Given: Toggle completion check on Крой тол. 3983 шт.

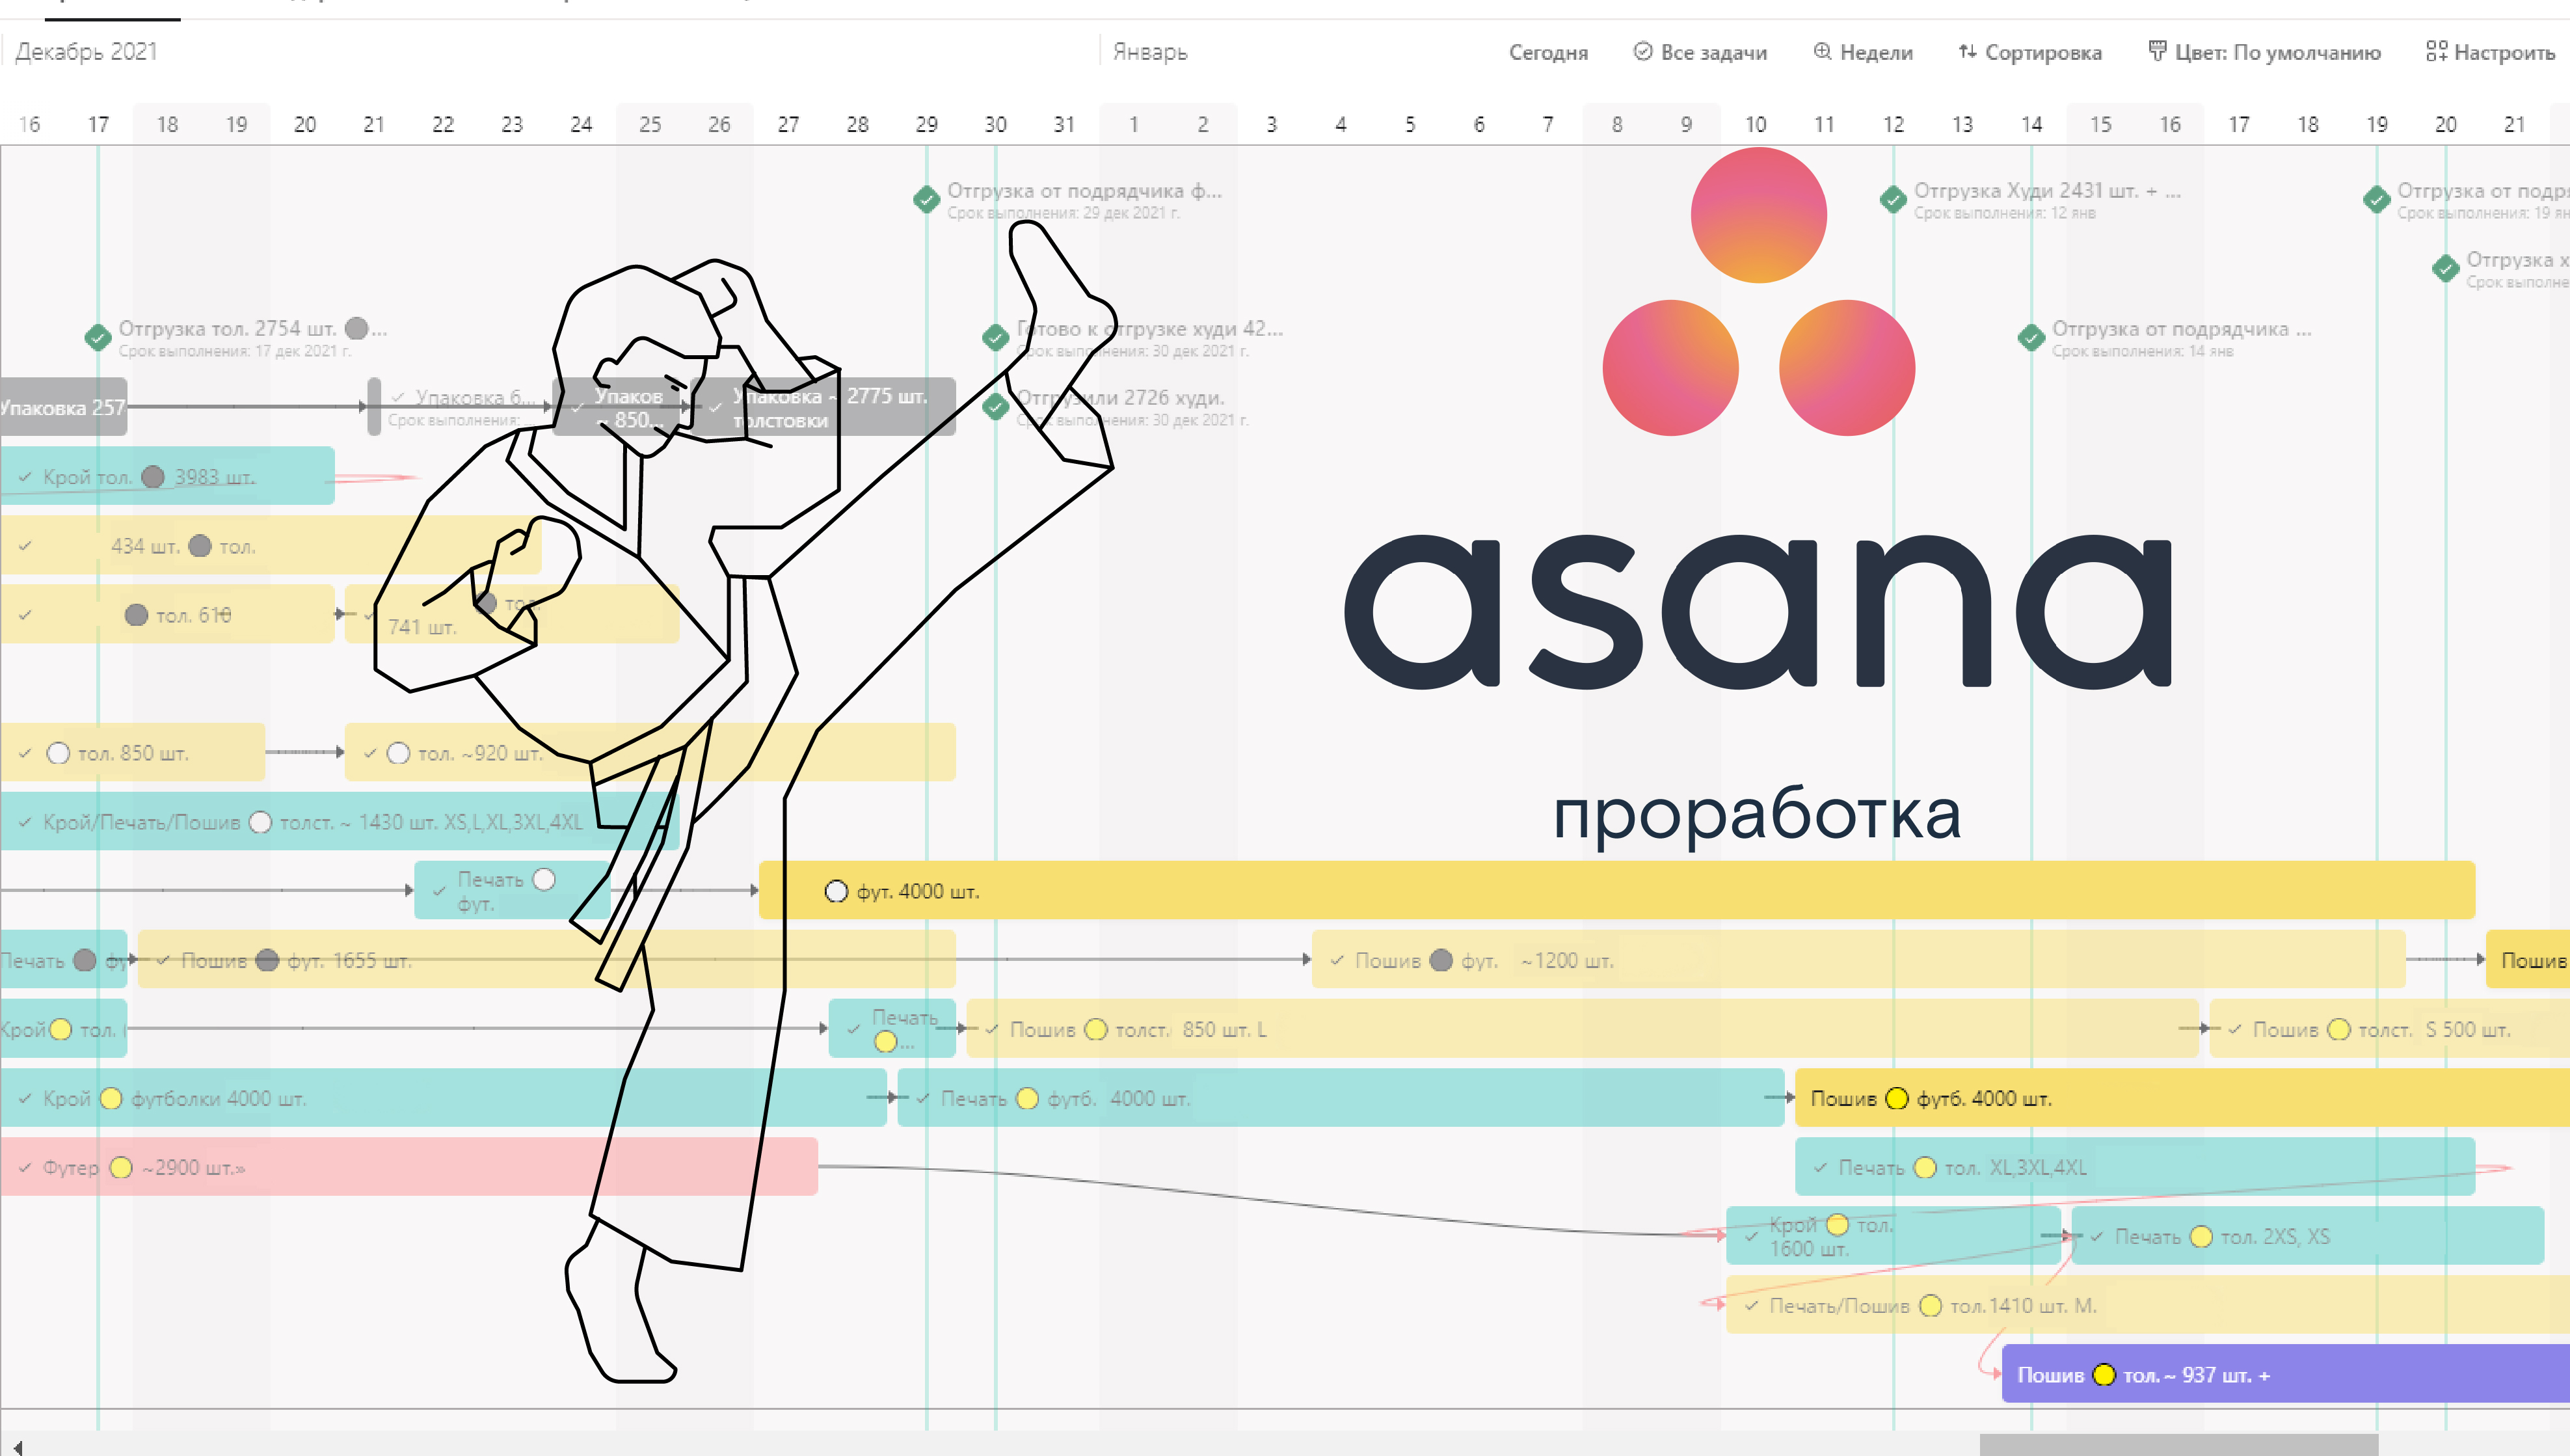Looking at the screenshot, I should click(x=25, y=477).
